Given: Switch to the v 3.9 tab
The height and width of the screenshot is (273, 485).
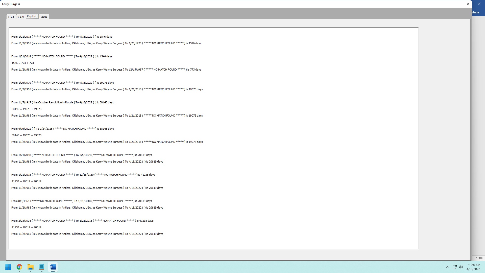Looking at the screenshot, I should pyautogui.click(x=21, y=17).
